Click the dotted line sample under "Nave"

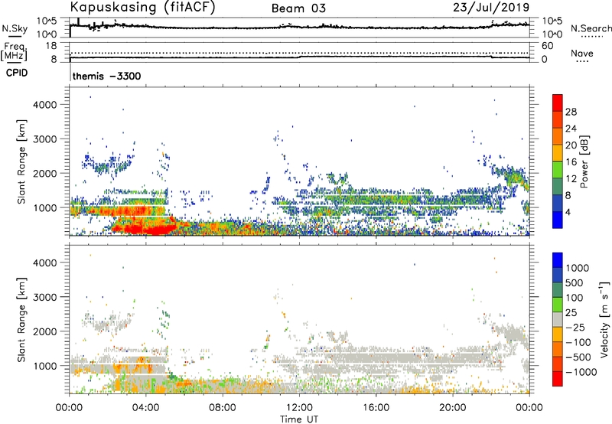pos(583,61)
